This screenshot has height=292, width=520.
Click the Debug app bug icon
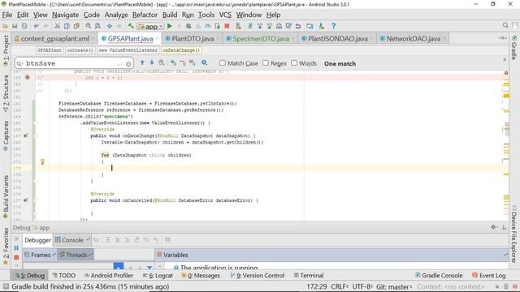[x=188, y=26]
